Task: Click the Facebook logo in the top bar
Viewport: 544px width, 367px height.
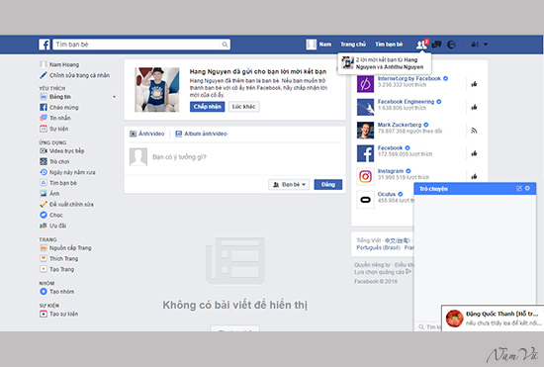Action: [45, 45]
